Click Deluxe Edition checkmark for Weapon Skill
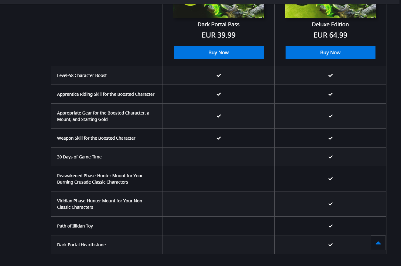Image resolution: width=401 pixels, height=266 pixels. click(x=331, y=138)
